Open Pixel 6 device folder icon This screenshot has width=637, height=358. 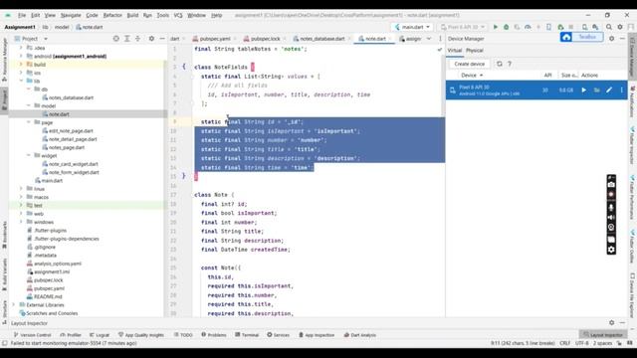[x=597, y=89]
